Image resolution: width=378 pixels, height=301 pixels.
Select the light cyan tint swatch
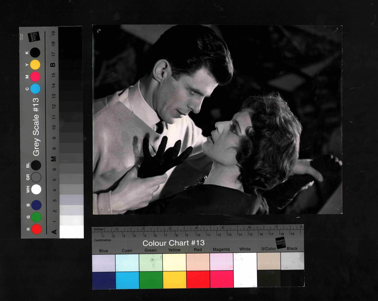pos(127,263)
